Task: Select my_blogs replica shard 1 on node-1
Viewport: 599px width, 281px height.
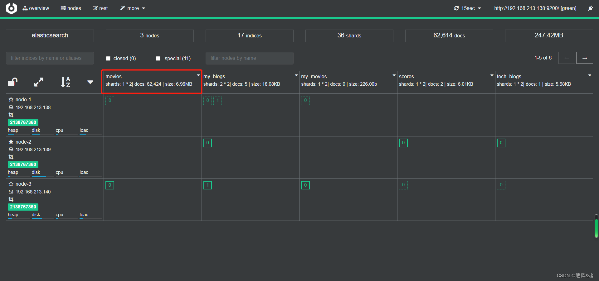Action: [x=218, y=101]
